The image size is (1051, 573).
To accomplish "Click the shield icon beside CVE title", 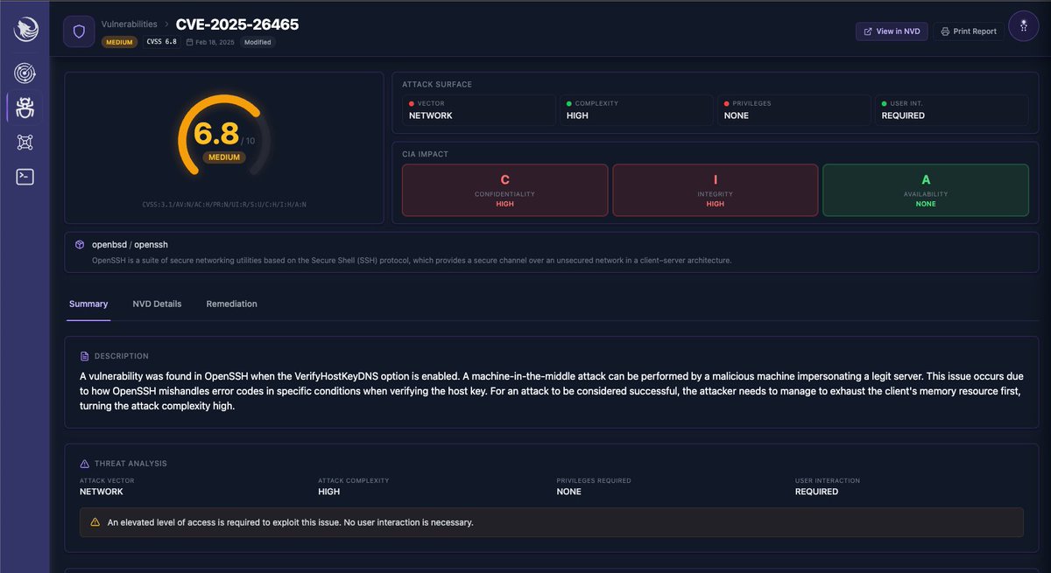I will tap(79, 31).
